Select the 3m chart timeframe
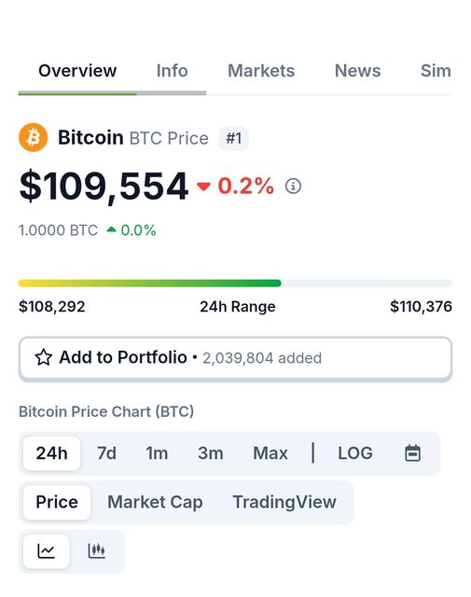This screenshot has height=597, width=471. 211,453
